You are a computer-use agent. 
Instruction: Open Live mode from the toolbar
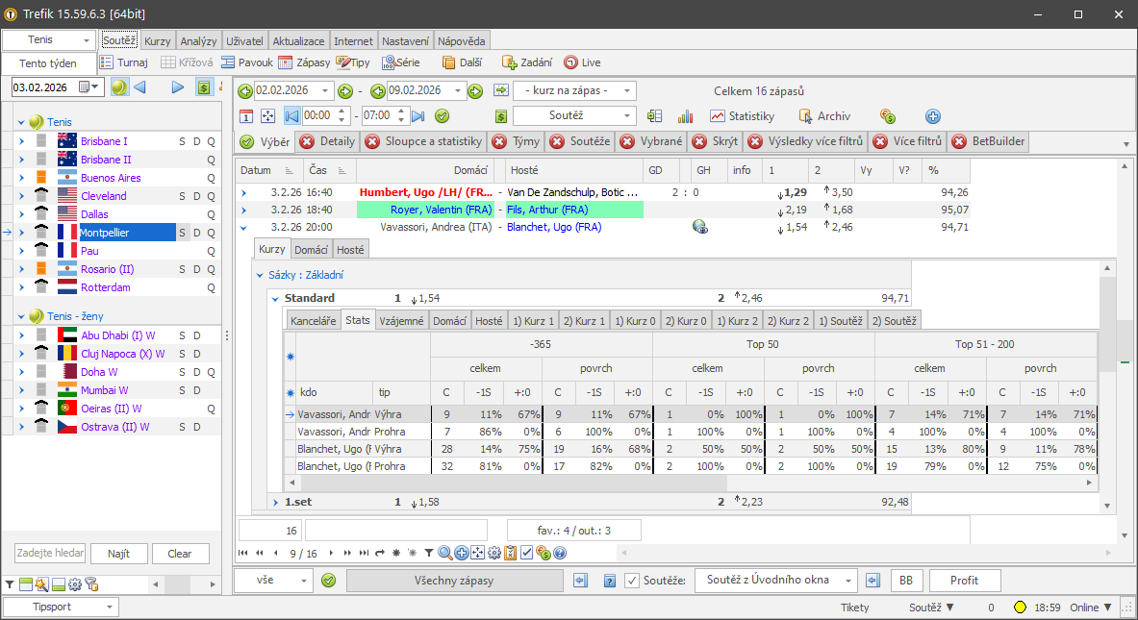582,62
